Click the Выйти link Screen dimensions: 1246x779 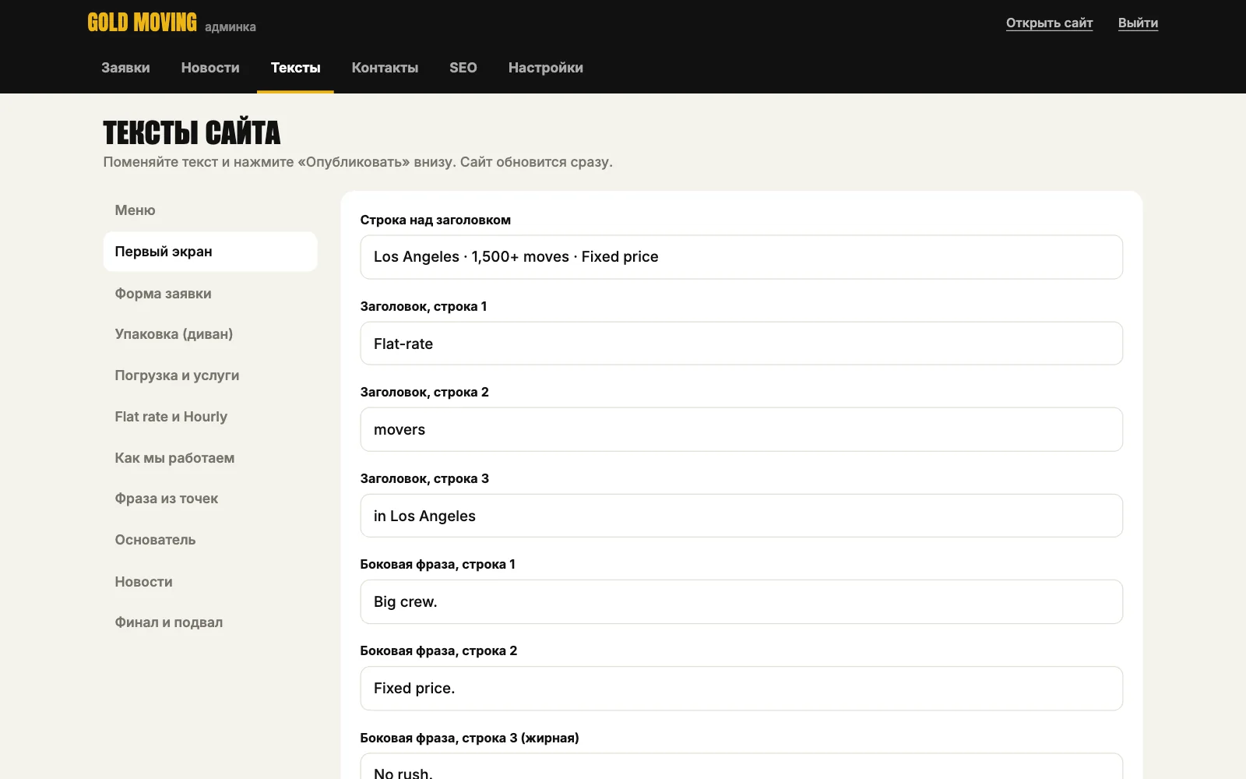[x=1138, y=23]
